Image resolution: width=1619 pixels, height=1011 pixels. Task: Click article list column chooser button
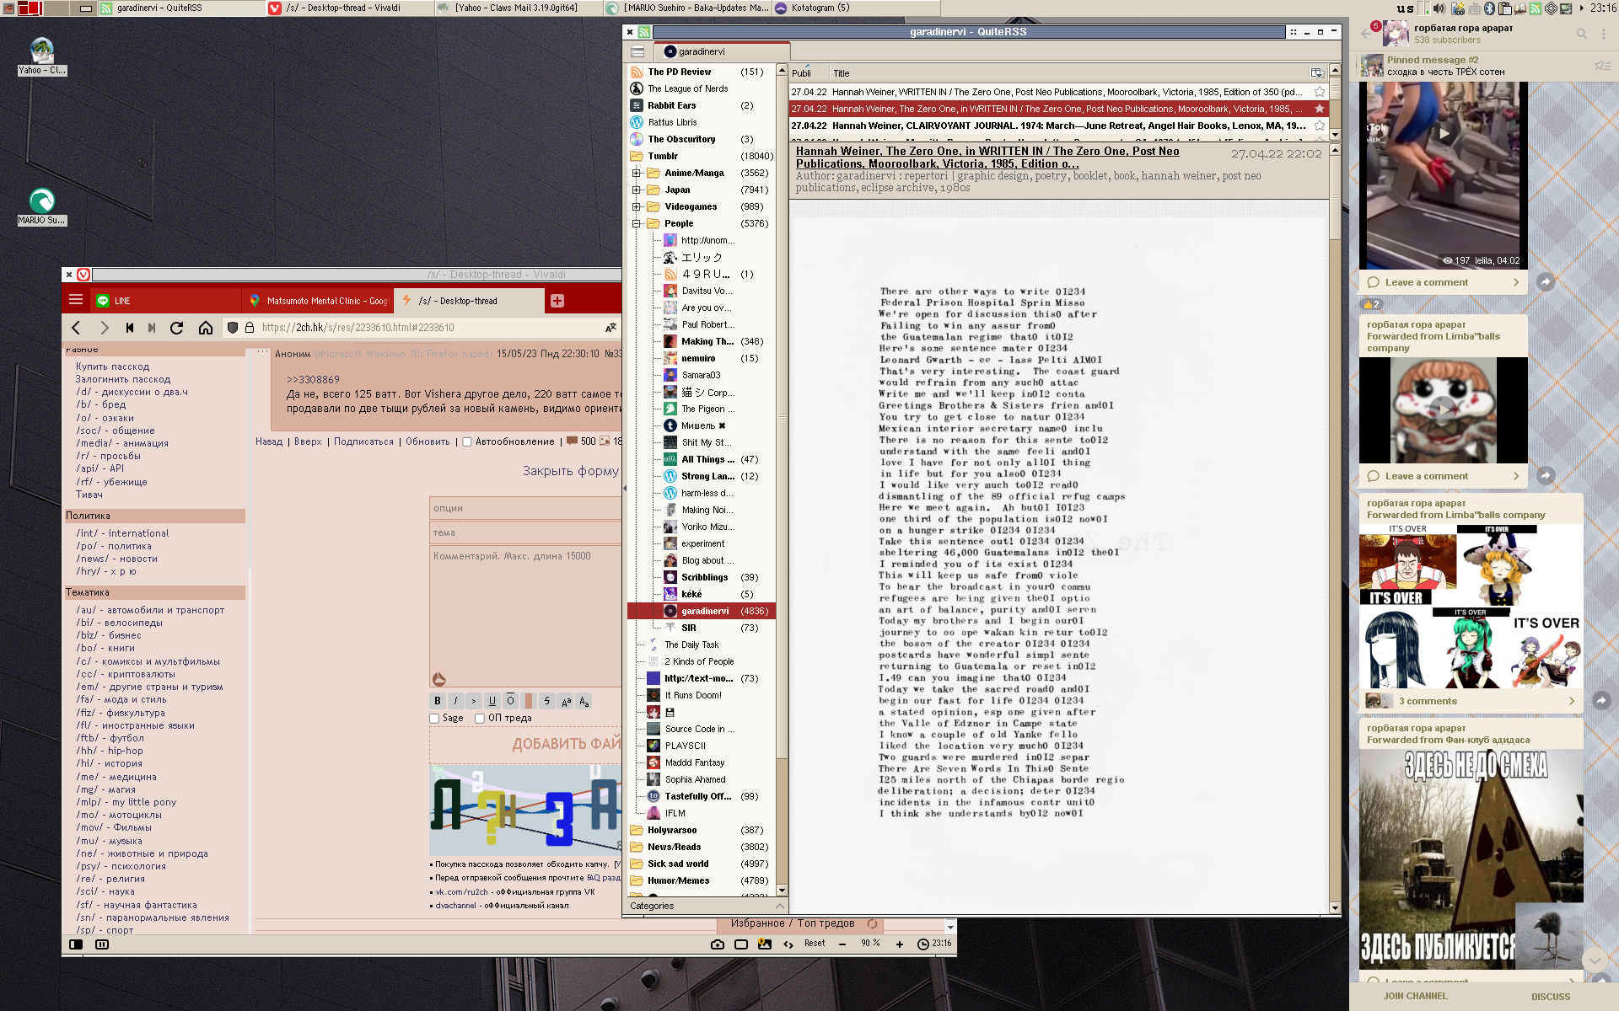1316,73
